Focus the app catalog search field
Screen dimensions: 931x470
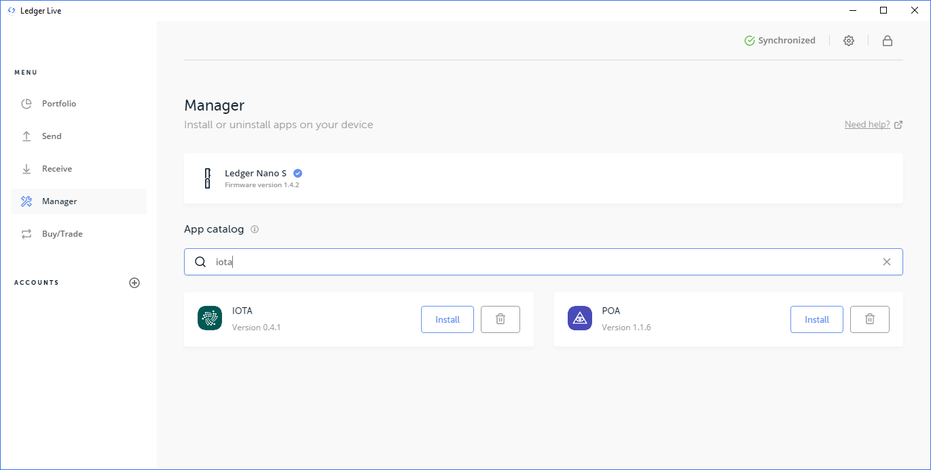(543, 262)
